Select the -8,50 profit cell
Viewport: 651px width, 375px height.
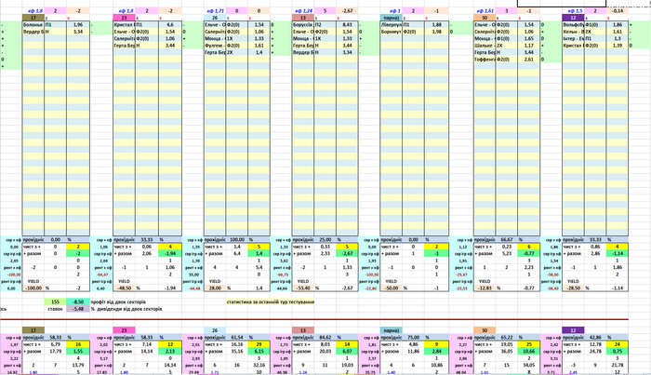78,301
